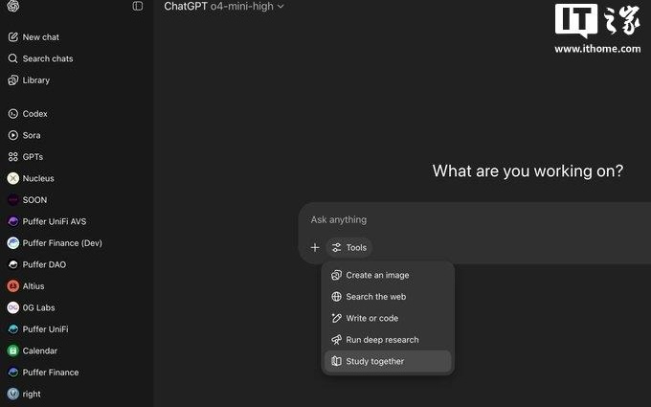Viewport: 651px width, 407px height.
Task: Click the avatar beside 'right'
Action: tap(12, 394)
